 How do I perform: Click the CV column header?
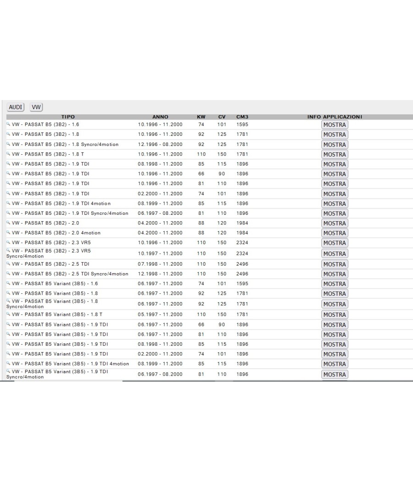(222, 117)
